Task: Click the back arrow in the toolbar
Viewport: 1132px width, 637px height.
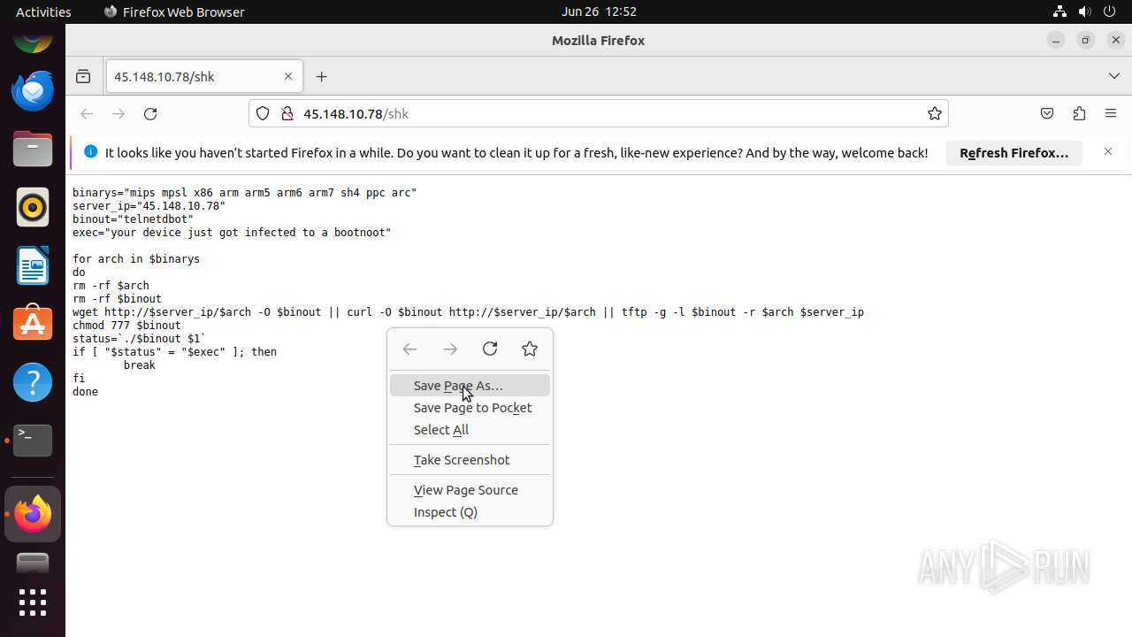Action: (87, 113)
